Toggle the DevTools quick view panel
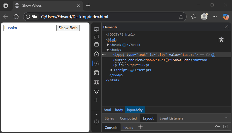The height and width of the screenshot is (133, 232). 96,44
